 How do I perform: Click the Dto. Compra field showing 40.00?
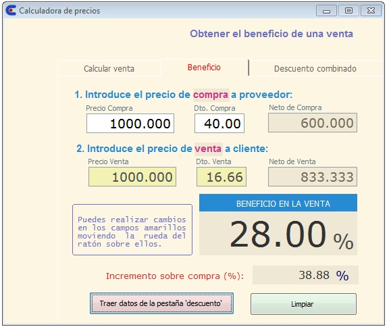coord(219,124)
